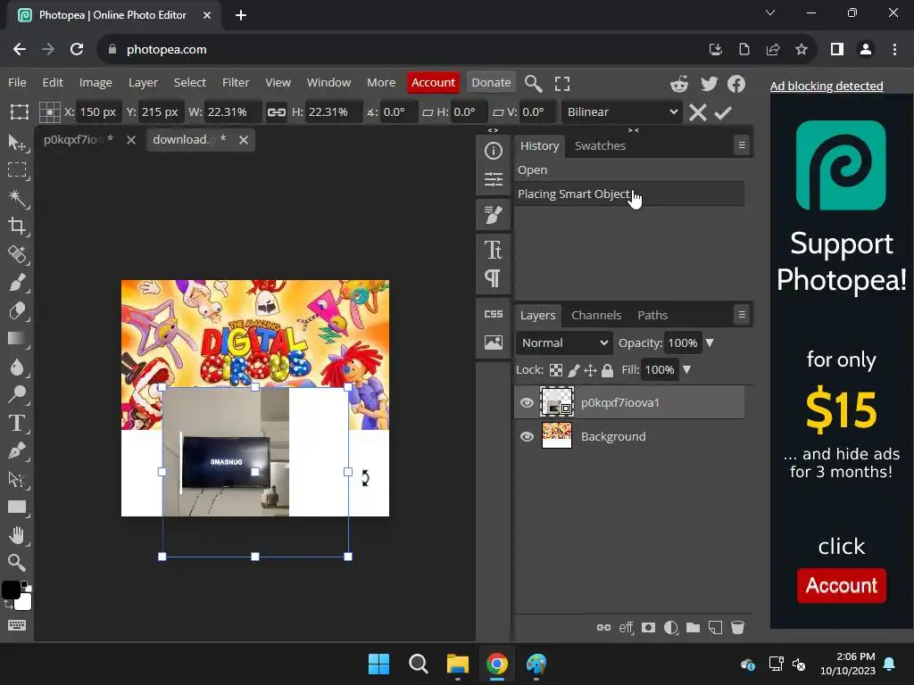This screenshot has width=914, height=685.
Task: Select the Type tool in toolbar
Action: point(16,423)
